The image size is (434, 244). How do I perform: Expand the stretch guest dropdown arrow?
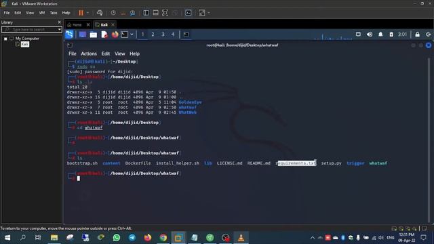tap(209, 13)
